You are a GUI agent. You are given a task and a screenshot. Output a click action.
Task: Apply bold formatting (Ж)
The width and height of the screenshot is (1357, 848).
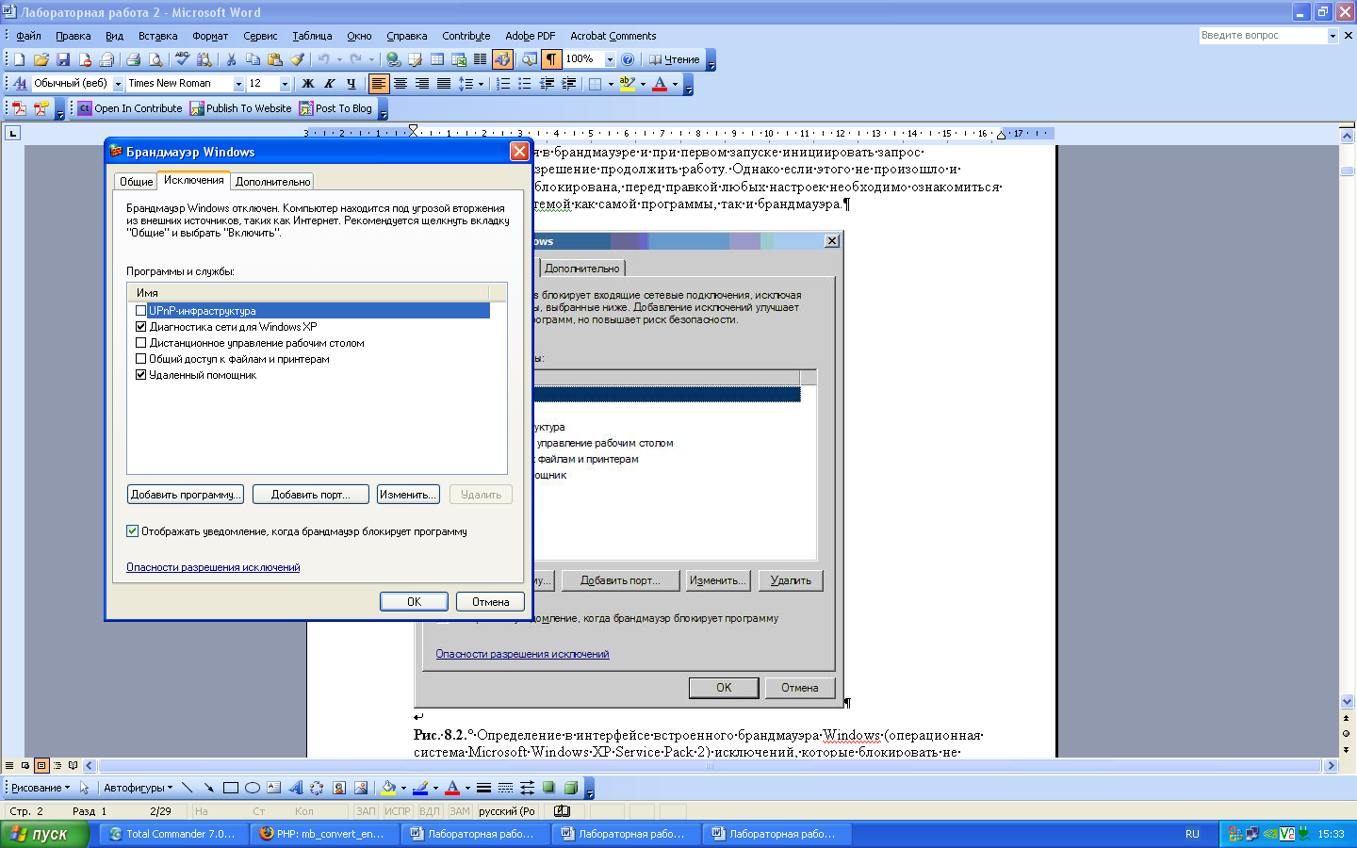pos(307,84)
